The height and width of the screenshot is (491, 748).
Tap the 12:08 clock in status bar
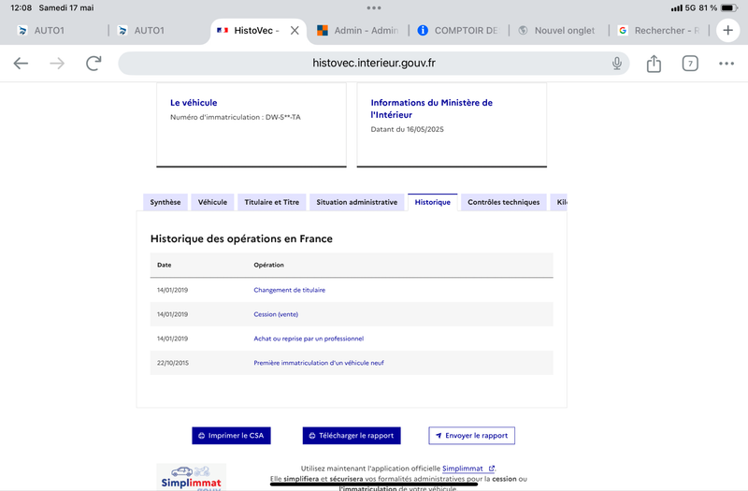pyautogui.click(x=21, y=8)
